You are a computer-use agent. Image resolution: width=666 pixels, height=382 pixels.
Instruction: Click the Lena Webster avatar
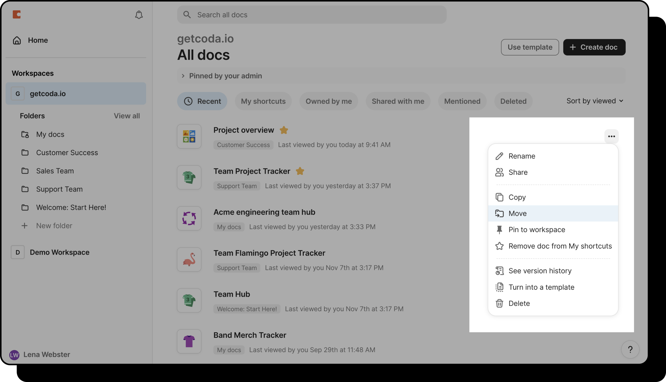14,355
